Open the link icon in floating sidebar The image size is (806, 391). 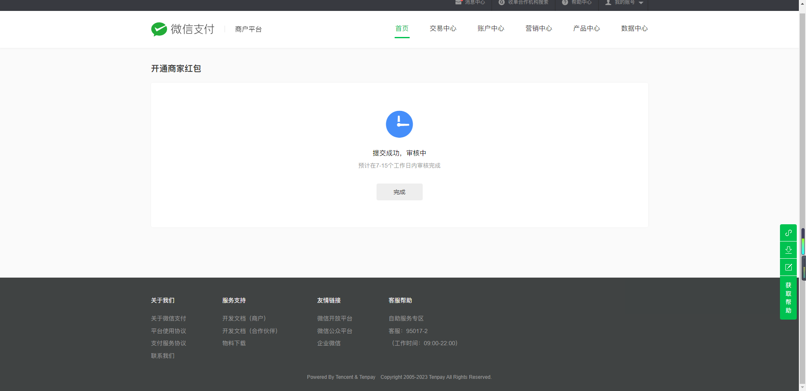coord(788,233)
